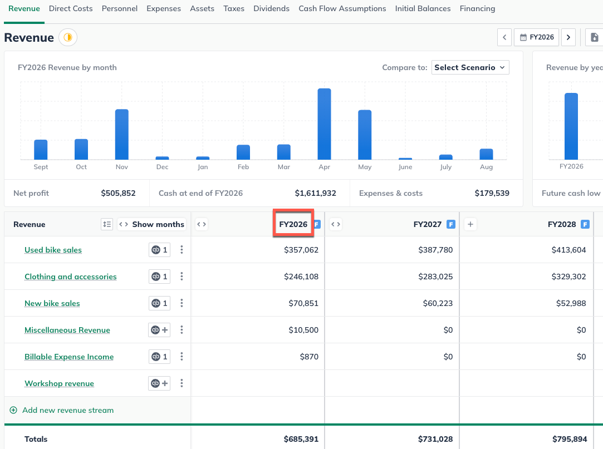
Task: Click the linked account badge for New bike sales
Action: 160,303
